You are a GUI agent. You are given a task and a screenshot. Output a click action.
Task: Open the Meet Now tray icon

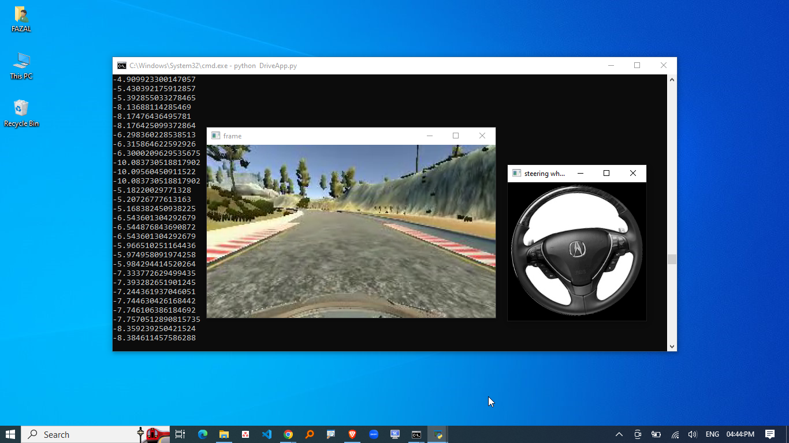point(638,434)
